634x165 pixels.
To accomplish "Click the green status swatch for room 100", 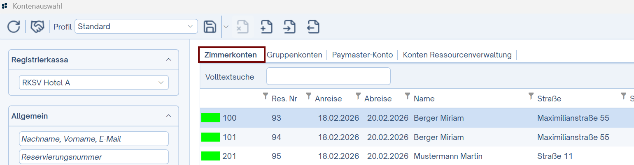I will (x=210, y=118).
